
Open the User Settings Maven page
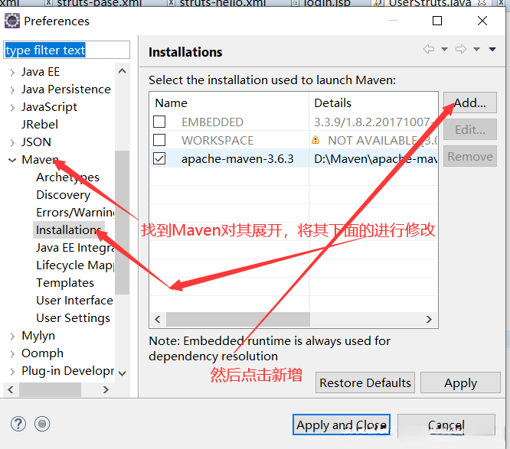[74, 317]
